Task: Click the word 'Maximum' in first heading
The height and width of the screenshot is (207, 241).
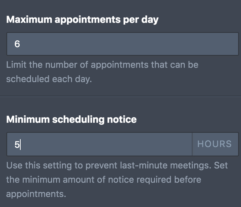Action: pyautogui.click(x=29, y=20)
